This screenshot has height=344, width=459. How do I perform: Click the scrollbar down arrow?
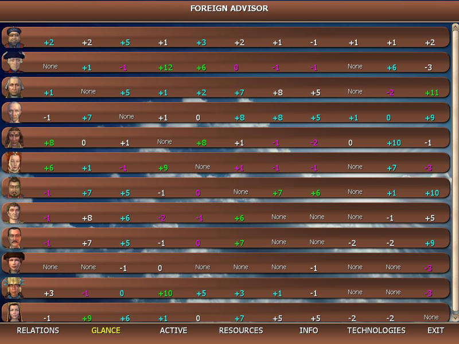pyautogui.click(x=454, y=317)
